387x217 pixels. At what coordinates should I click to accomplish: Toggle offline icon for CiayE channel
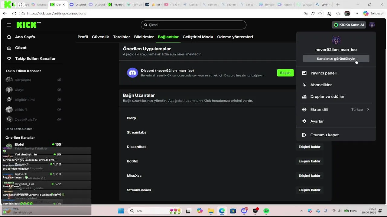pos(59,90)
